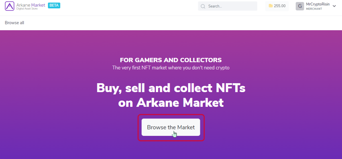The height and width of the screenshot is (159, 342).
Task: Click the 'Digital Asset Store' tagline
Action: click(x=27, y=9)
